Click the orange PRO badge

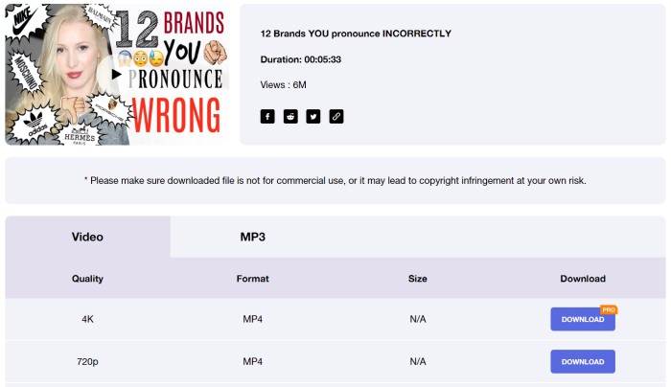click(609, 309)
